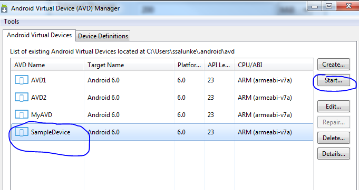Click Android 6.0 target in AVD1 row

point(103,80)
